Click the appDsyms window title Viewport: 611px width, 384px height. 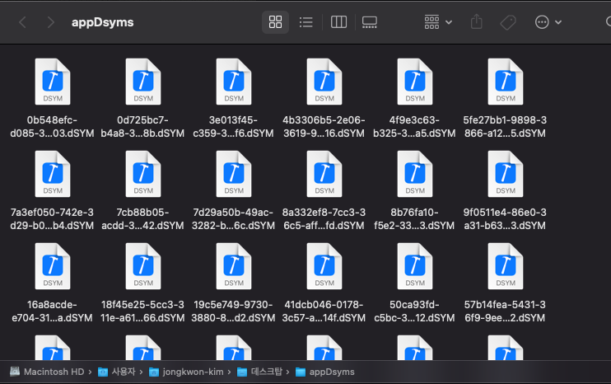[102, 22]
